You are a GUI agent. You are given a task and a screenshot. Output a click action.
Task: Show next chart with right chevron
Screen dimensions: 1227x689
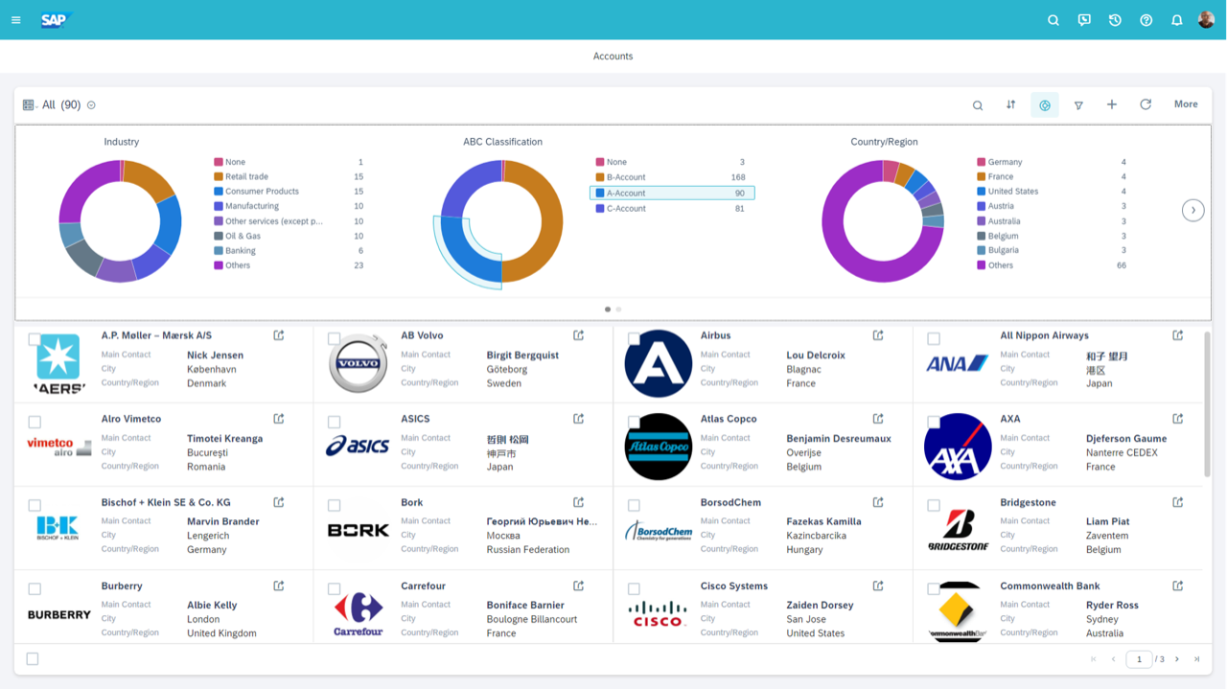pos(1192,210)
